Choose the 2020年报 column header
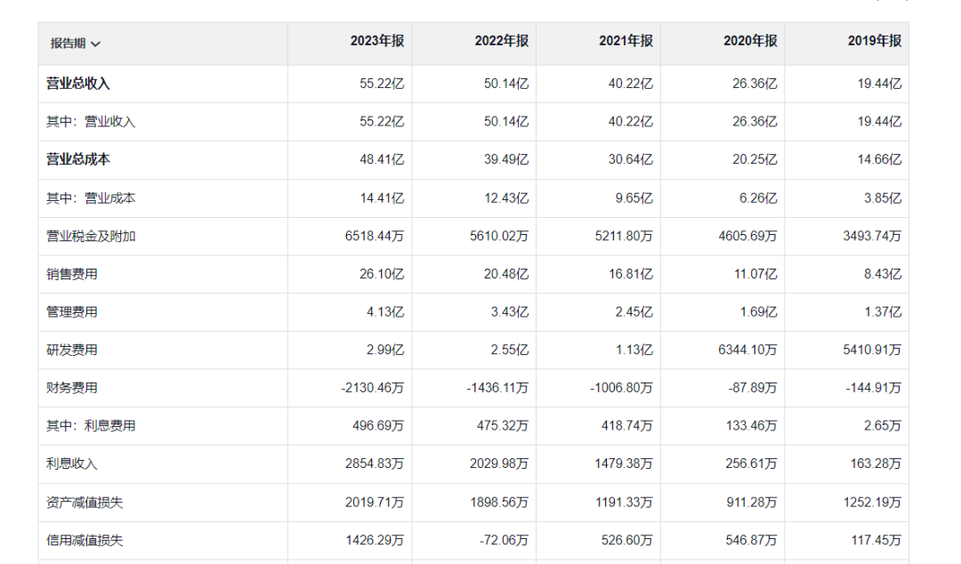Screen dimensions: 961x564 click(x=750, y=42)
